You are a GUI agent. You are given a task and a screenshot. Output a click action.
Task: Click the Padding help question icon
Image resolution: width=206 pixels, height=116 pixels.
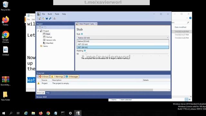coord(85,51)
